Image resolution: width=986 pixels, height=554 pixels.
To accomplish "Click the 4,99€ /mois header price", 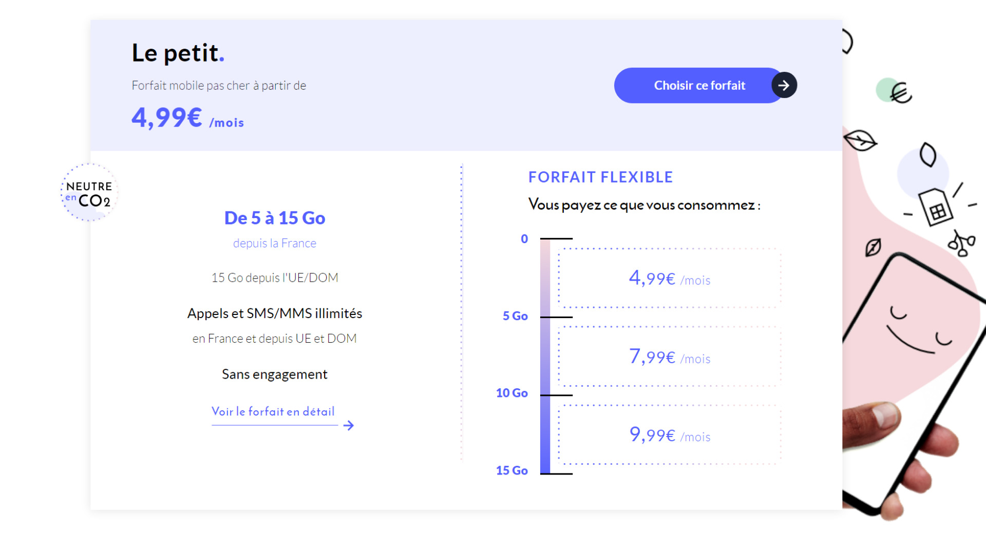I will point(187,118).
